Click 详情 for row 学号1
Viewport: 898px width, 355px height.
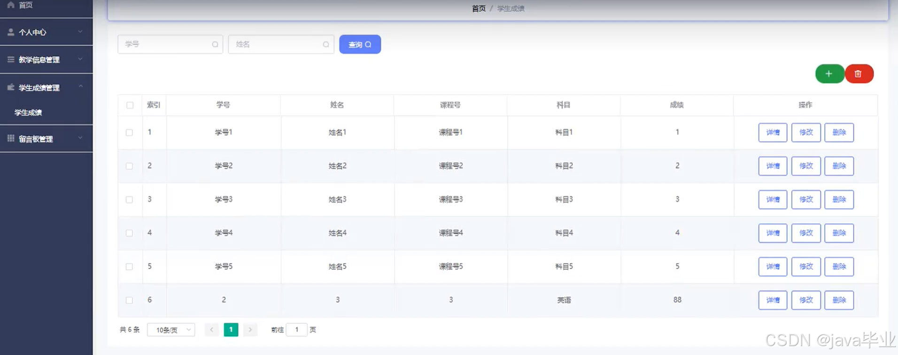(x=773, y=133)
